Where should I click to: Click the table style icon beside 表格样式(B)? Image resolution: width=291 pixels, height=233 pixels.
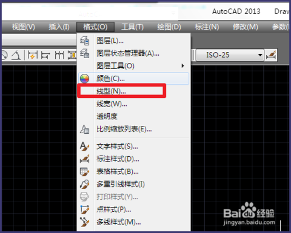click(x=84, y=172)
